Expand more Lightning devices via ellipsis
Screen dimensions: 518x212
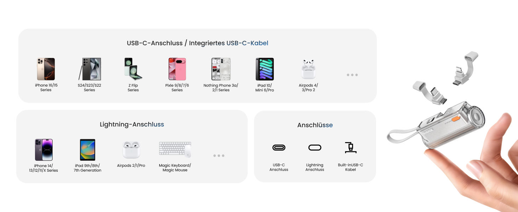click(x=219, y=155)
